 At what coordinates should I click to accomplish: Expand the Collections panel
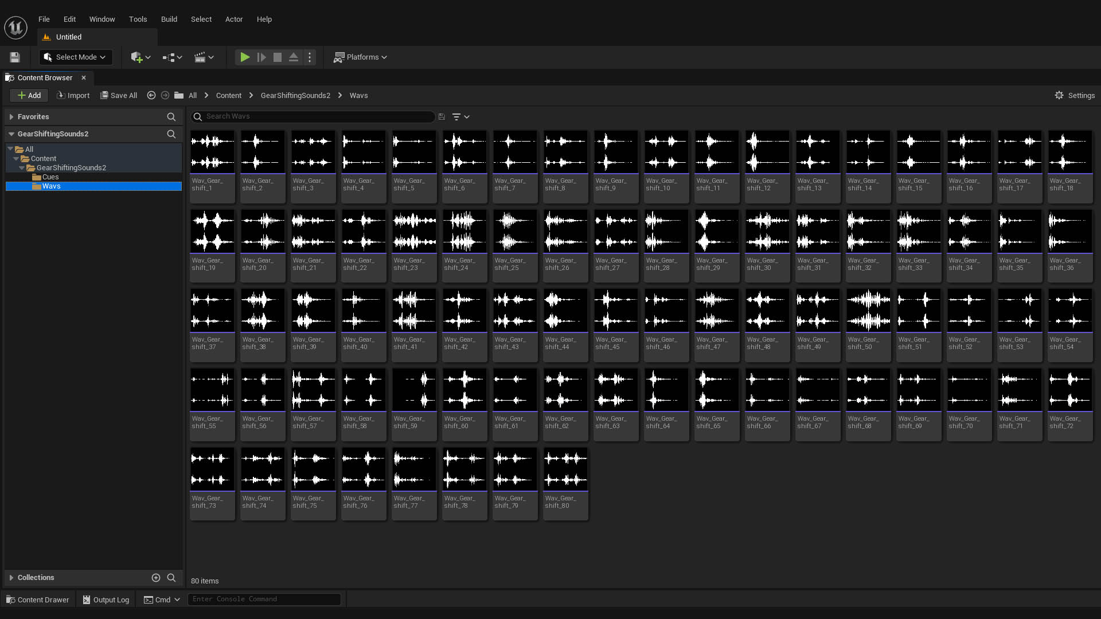click(x=11, y=578)
